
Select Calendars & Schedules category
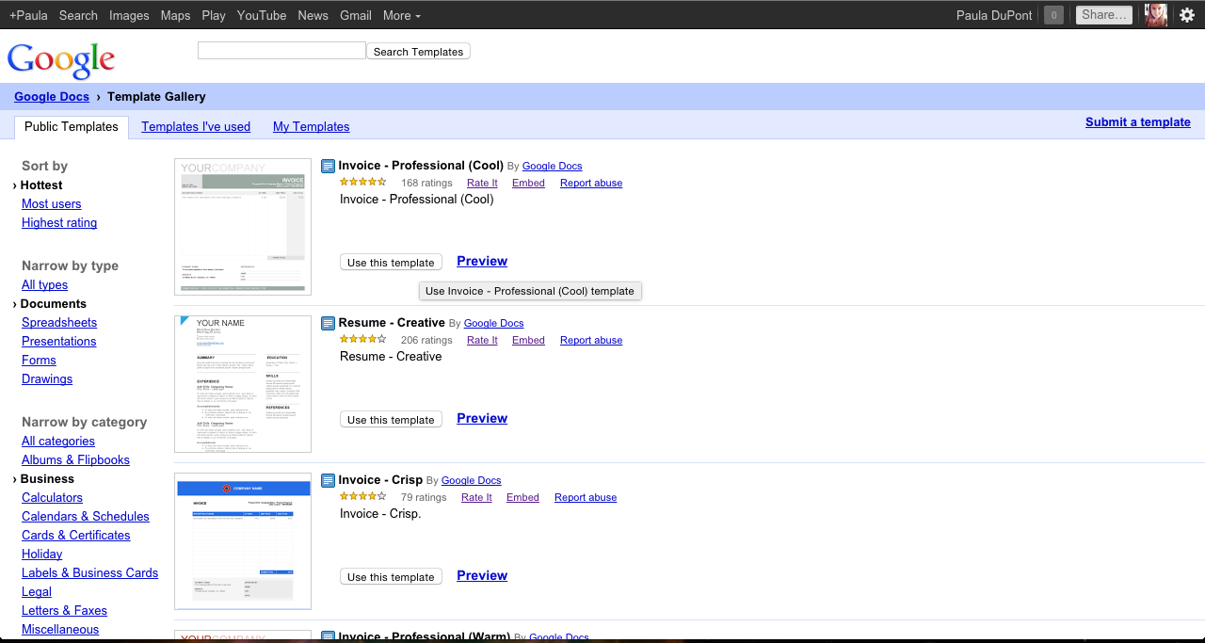pyautogui.click(x=86, y=517)
